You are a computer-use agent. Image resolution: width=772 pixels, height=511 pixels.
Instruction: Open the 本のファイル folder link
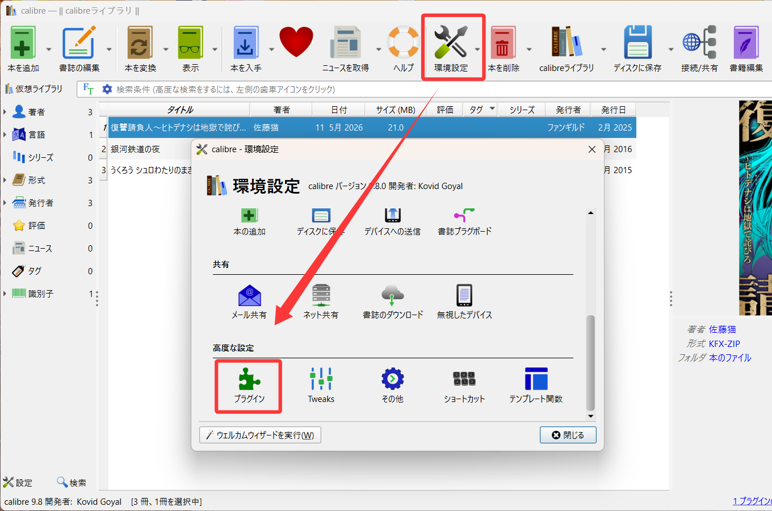tap(730, 358)
